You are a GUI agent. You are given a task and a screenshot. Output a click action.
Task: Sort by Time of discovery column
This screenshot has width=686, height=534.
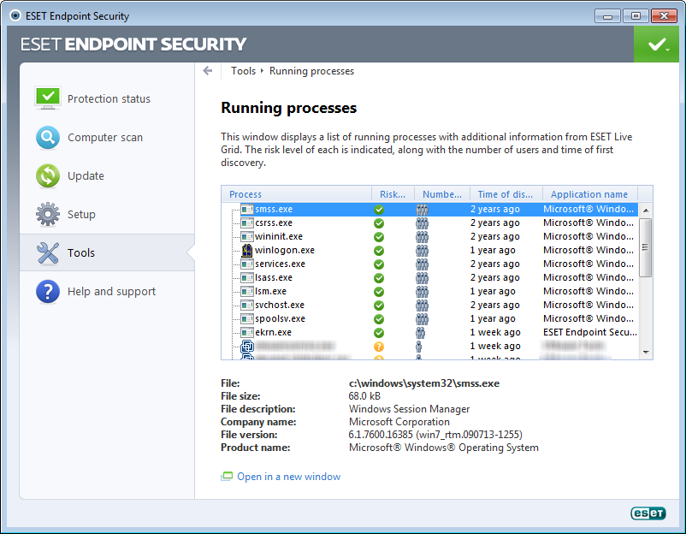point(505,194)
